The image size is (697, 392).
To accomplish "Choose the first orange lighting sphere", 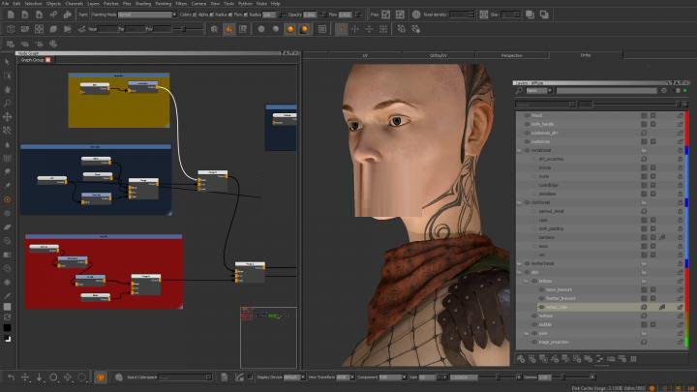I will click(290, 29).
